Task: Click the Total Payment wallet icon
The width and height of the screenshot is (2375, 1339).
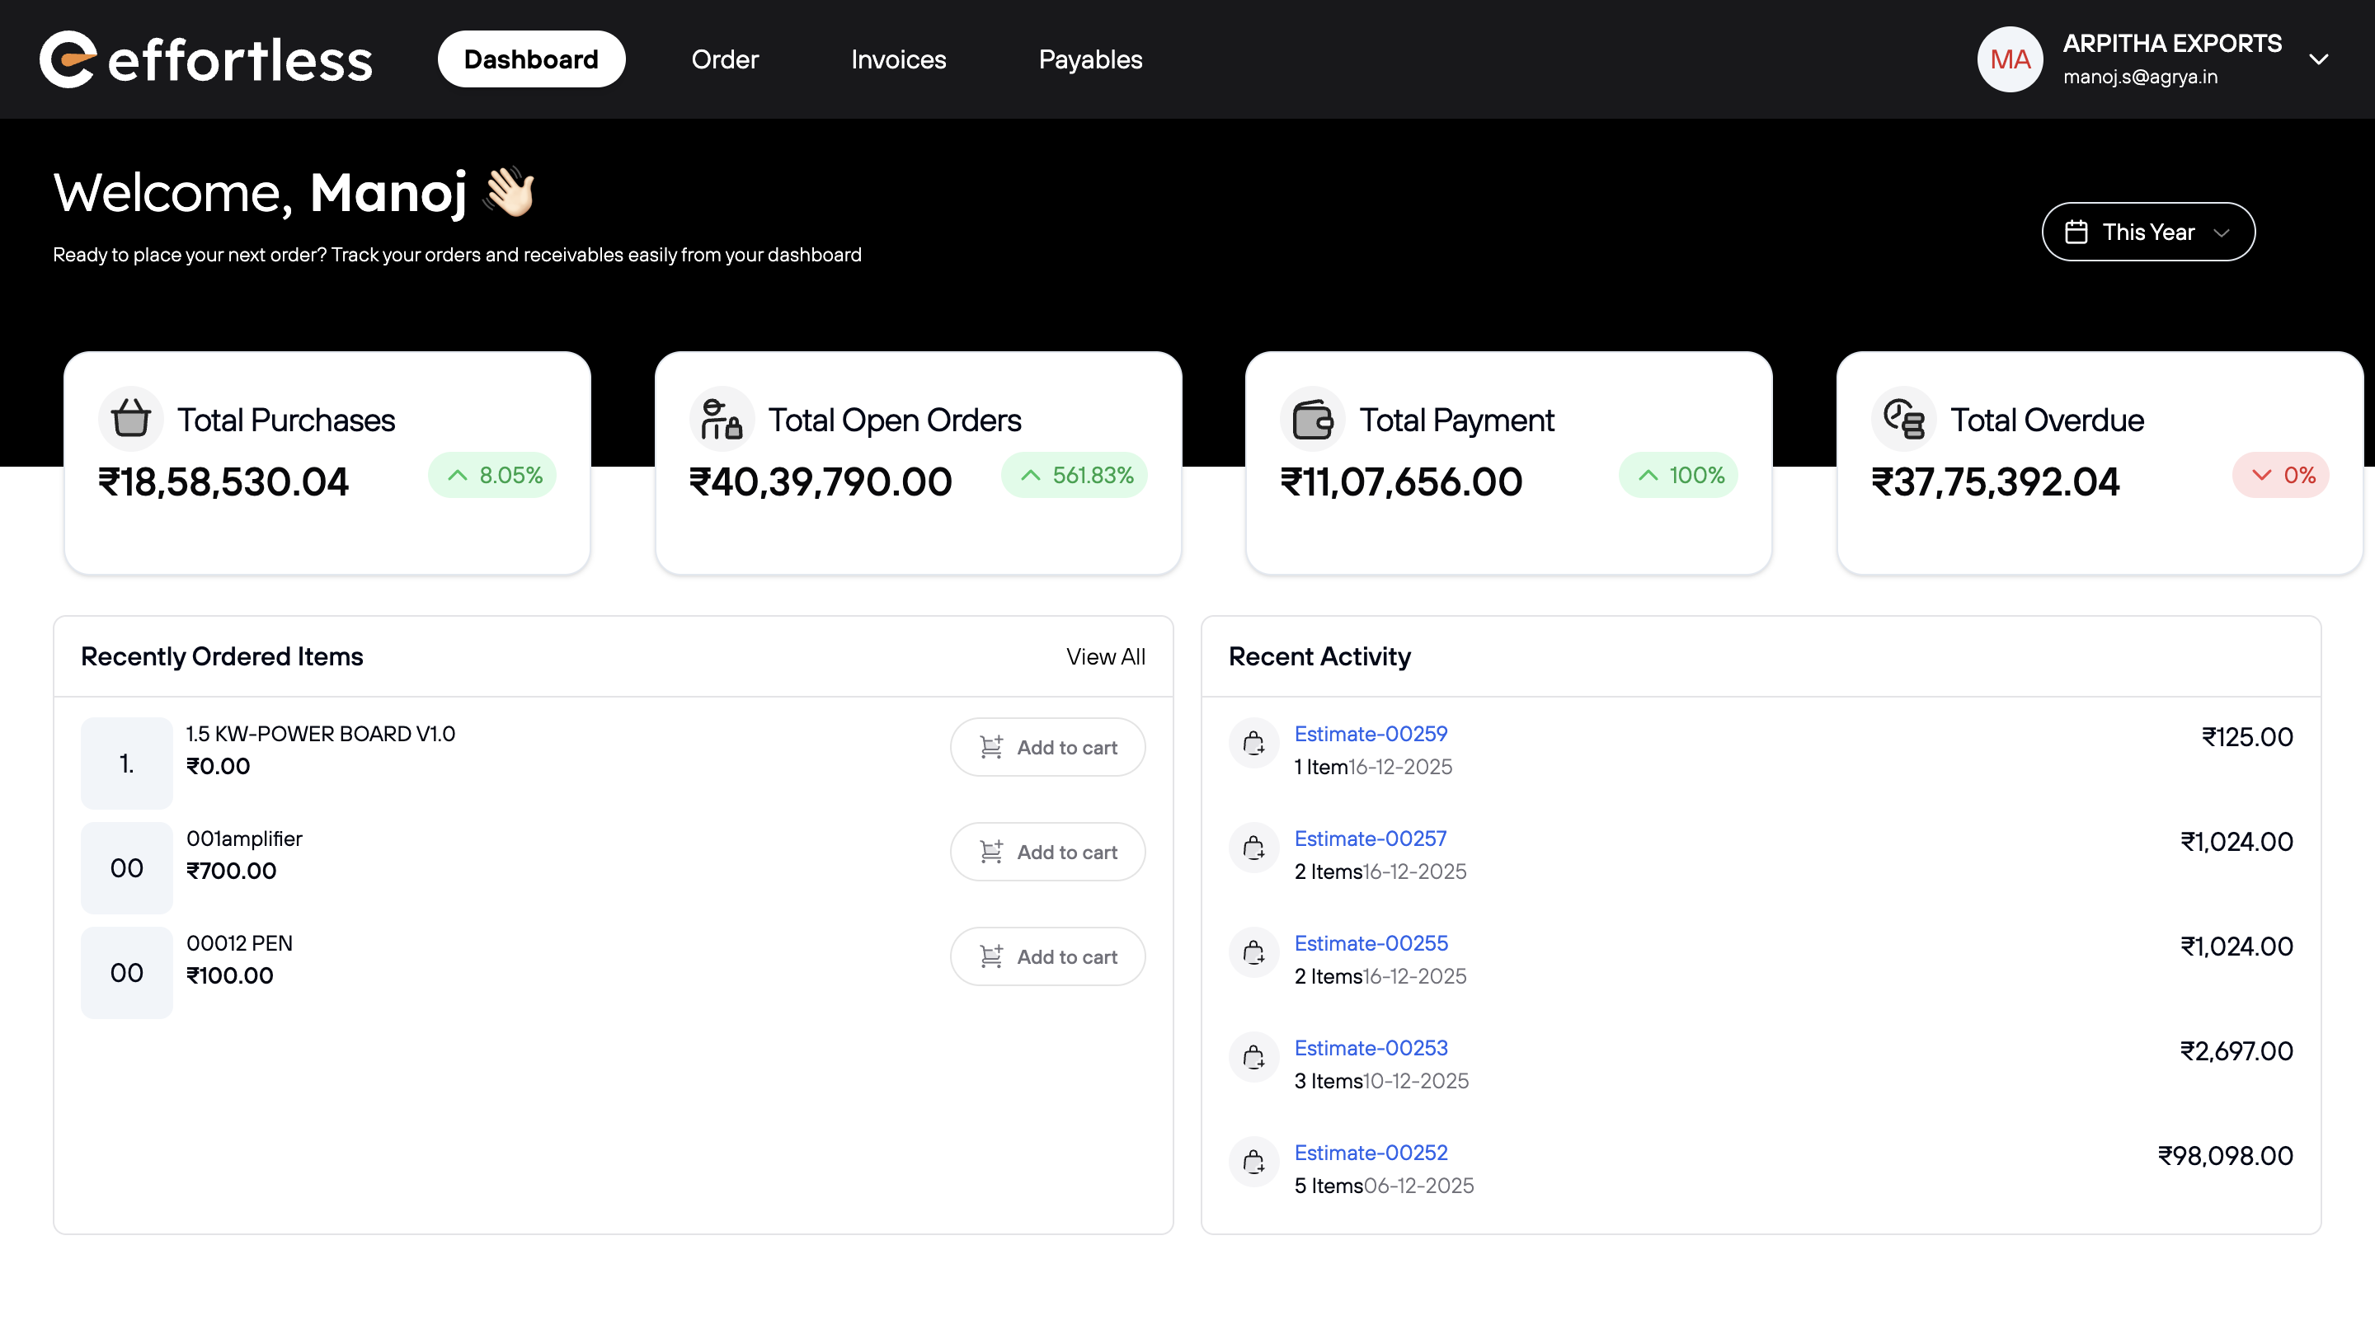Action: coord(1312,420)
